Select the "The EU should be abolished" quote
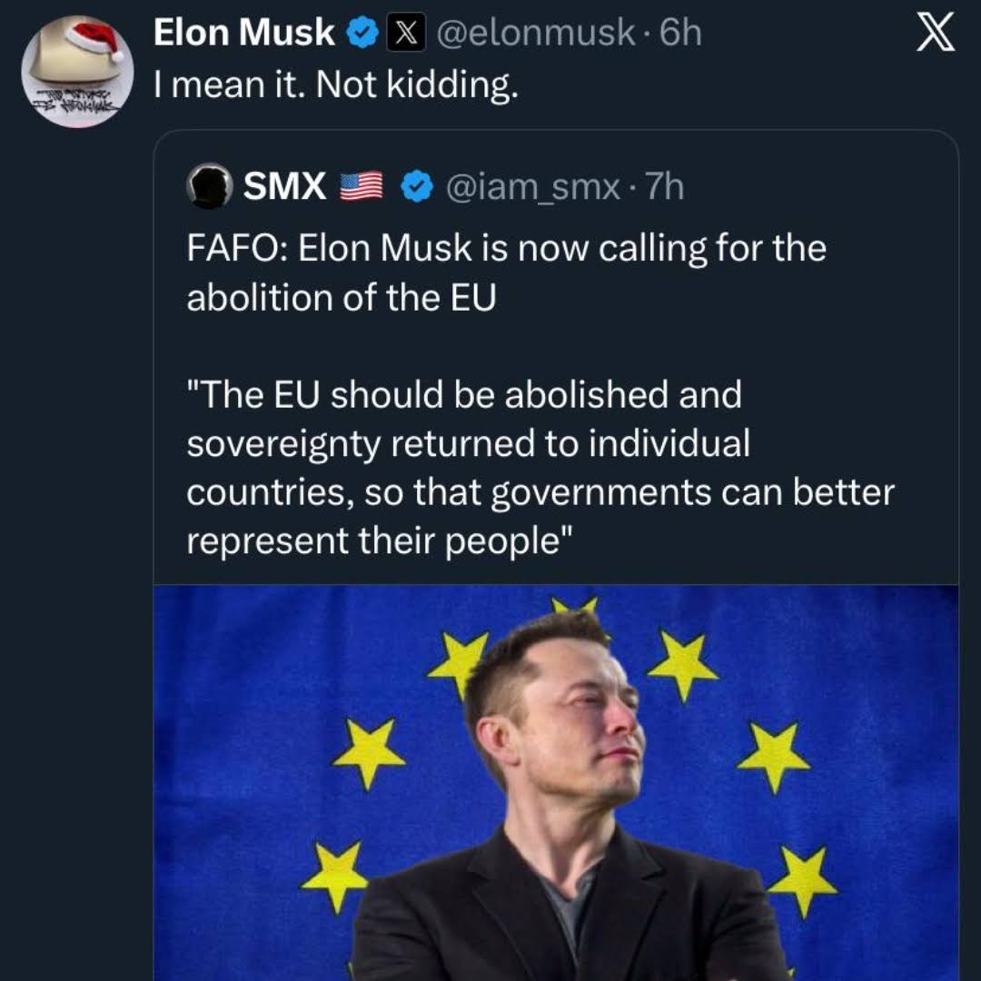The height and width of the screenshot is (981, 981). tap(464, 395)
